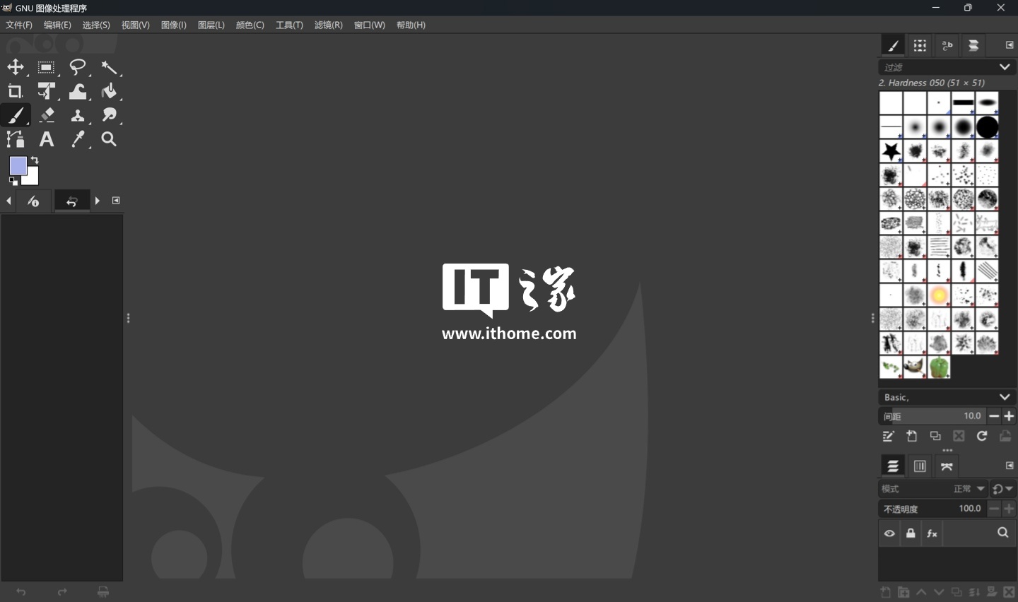
Task: Select the Paths tool
Action: [16, 139]
